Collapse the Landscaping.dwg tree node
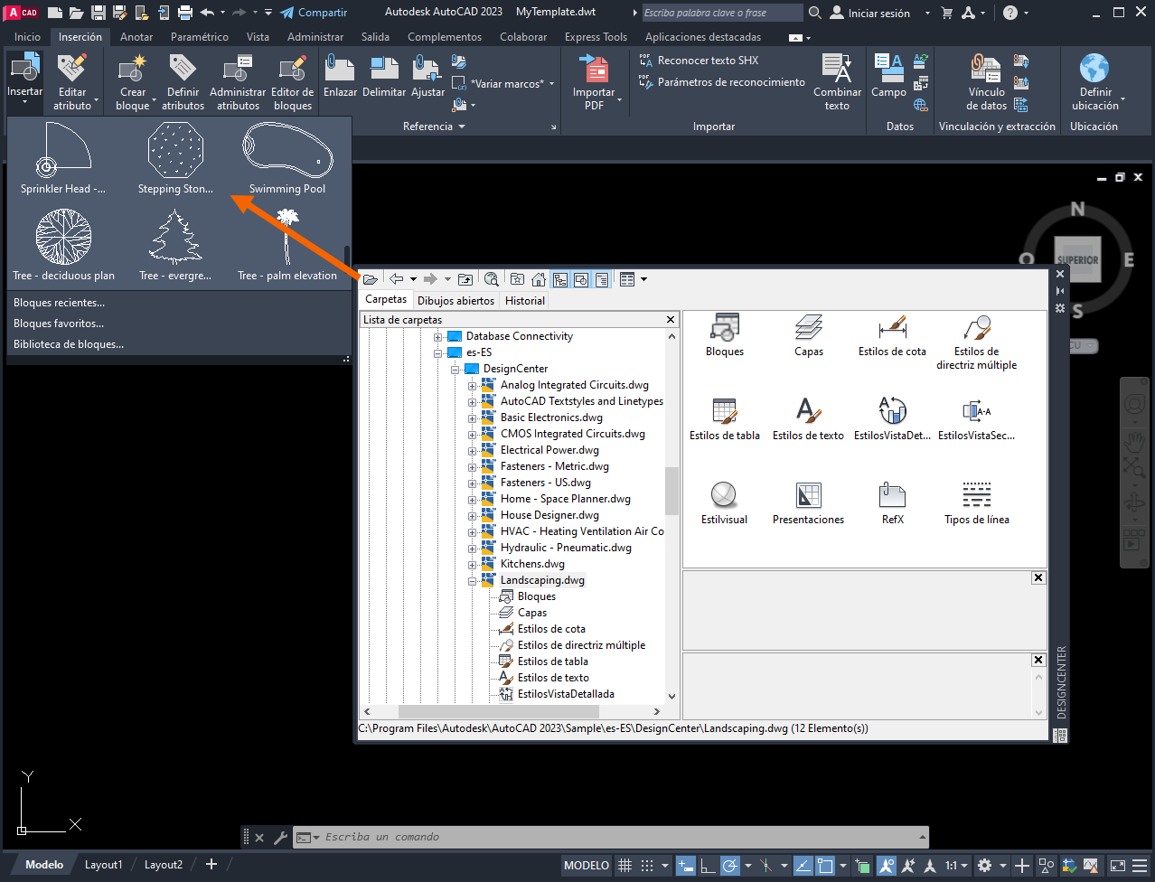Screen dimensions: 1155x882 pos(472,581)
